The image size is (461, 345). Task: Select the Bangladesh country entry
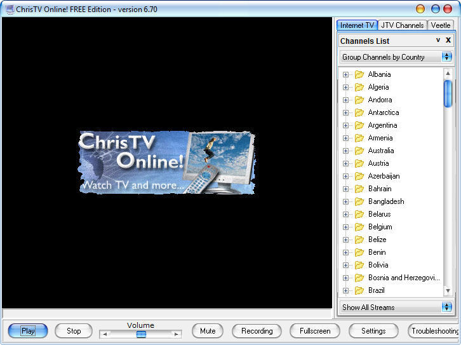[386, 201]
